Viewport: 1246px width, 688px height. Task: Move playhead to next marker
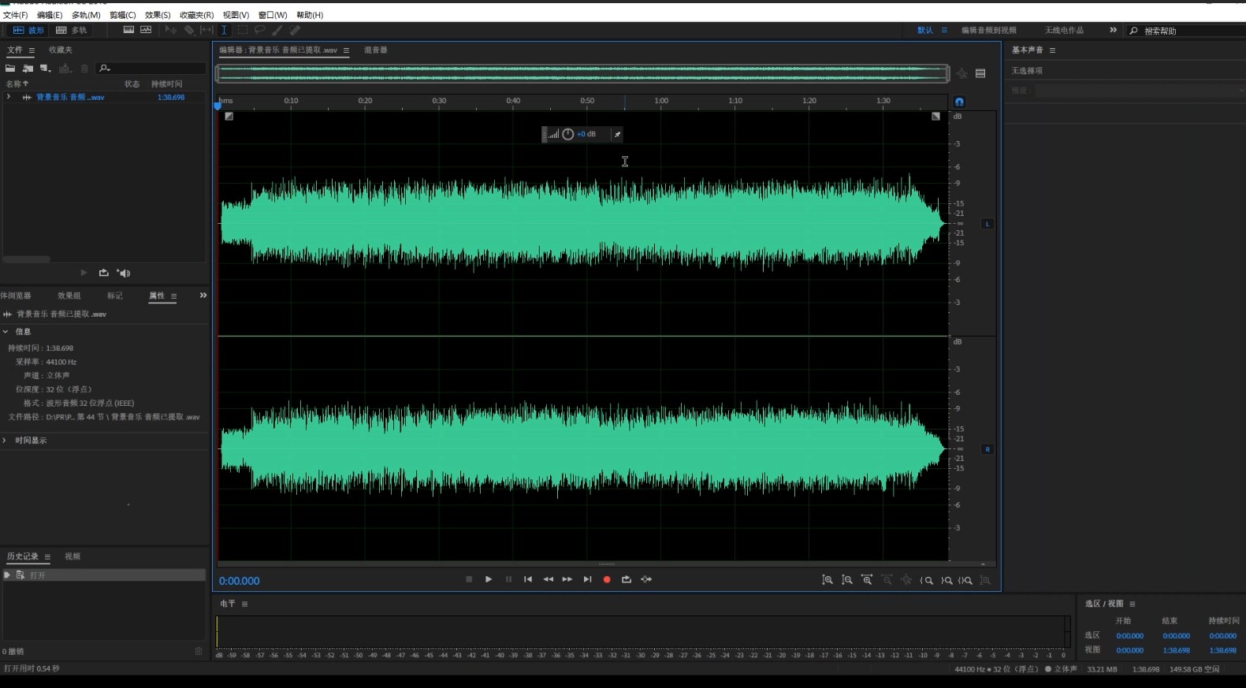[587, 579]
